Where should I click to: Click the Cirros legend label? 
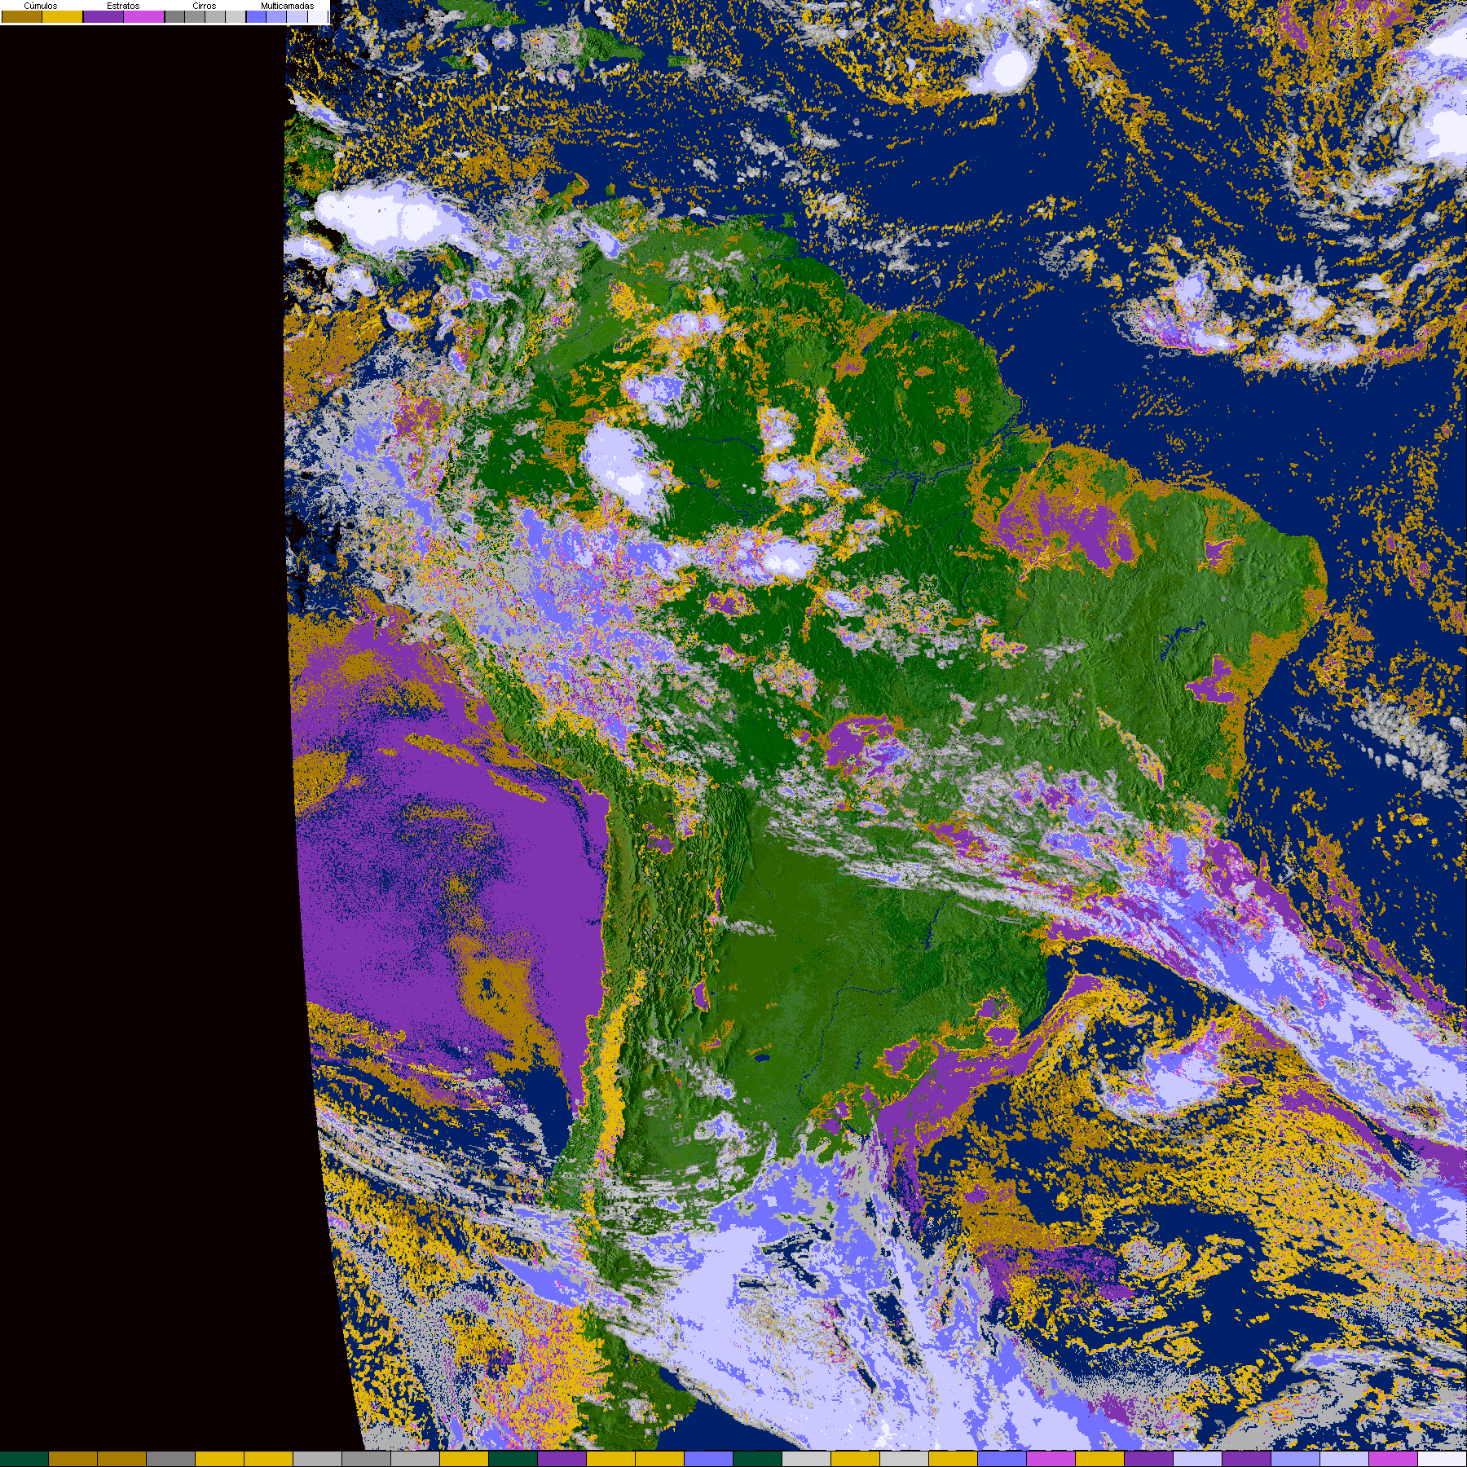[204, 6]
